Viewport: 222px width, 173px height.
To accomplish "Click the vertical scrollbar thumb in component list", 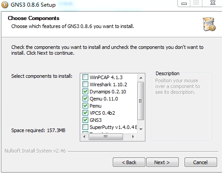I will pos(141,101).
